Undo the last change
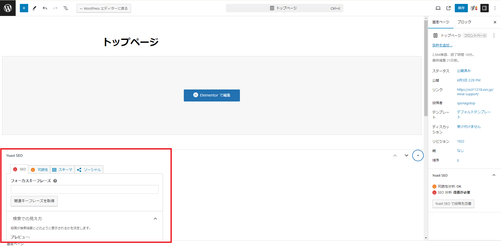The width and height of the screenshot is (501, 246). tap(45, 8)
